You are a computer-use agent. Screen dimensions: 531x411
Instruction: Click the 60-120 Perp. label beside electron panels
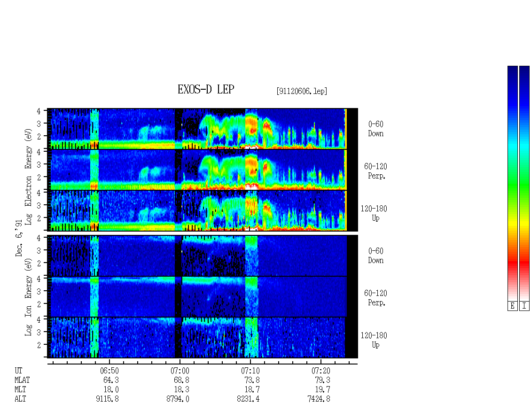pyautogui.click(x=375, y=171)
